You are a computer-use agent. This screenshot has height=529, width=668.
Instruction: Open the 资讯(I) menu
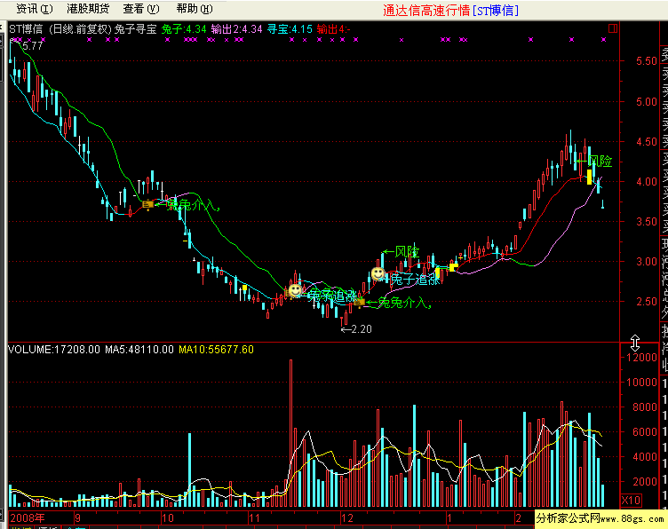(x=35, y=9)
